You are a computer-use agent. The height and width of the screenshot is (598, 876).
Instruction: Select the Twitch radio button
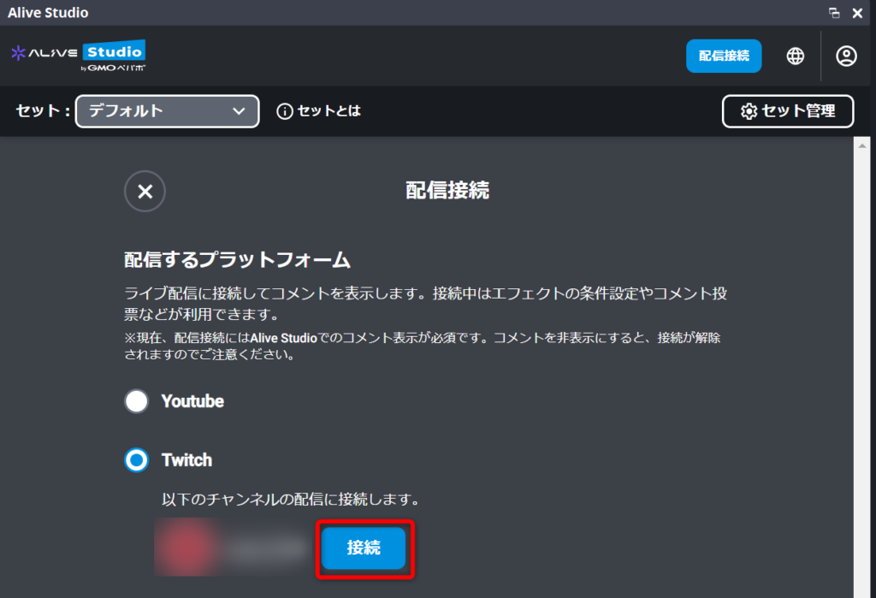[137, 460]
